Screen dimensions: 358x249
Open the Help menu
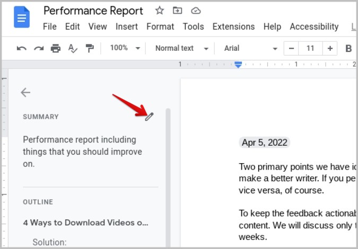(272, 26)
